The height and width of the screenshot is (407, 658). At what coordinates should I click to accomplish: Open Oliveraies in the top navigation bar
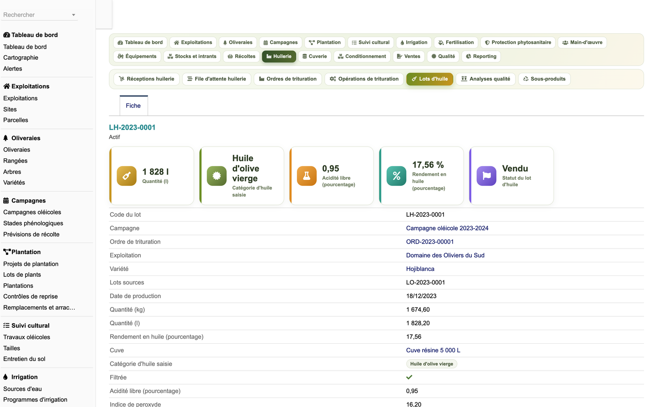pos(238,42)
